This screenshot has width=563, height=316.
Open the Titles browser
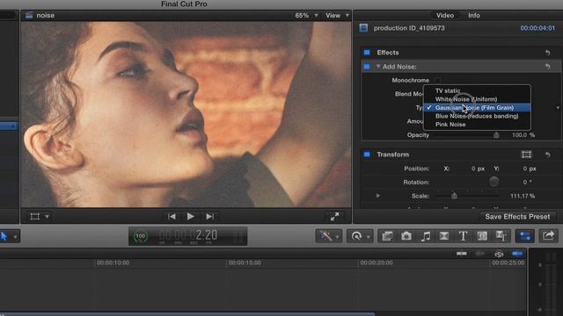click(x=464, y=236)
